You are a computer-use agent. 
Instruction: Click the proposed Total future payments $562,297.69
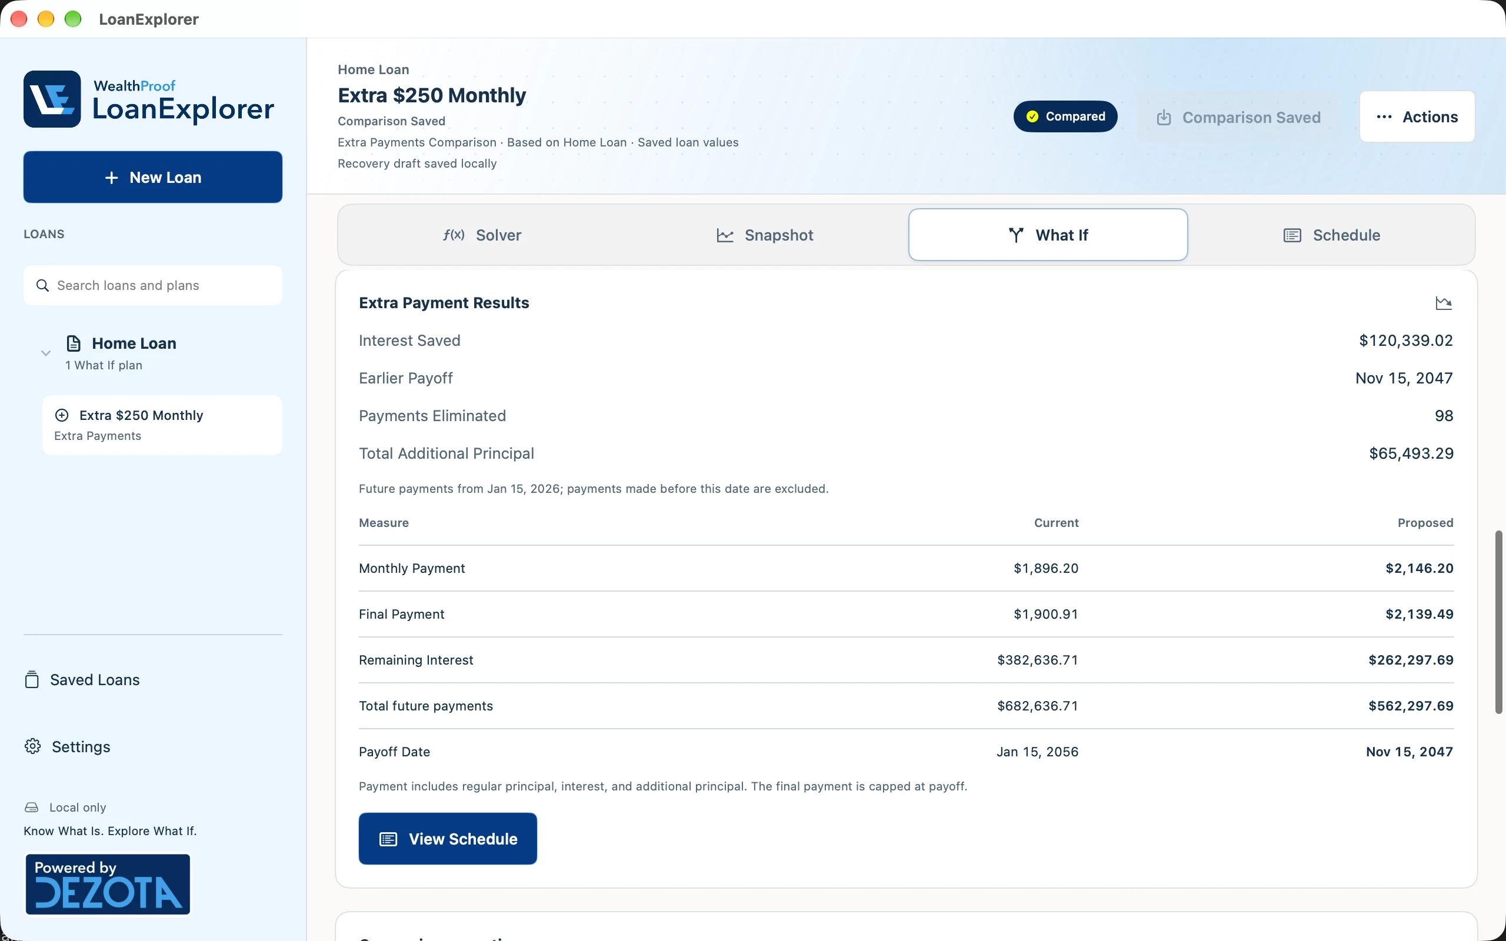pyautogui.click(x=1411, y=706)
